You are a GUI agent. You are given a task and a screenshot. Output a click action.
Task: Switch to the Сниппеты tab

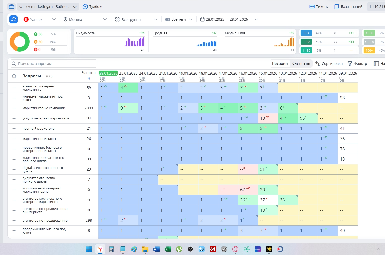pyautogui.click(x=301, y=63)
